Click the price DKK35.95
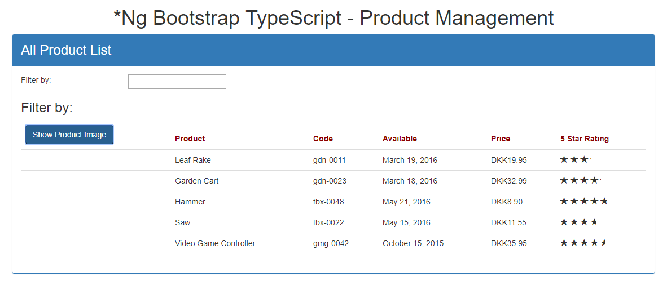667x294 pixels. tap(509, 243)
